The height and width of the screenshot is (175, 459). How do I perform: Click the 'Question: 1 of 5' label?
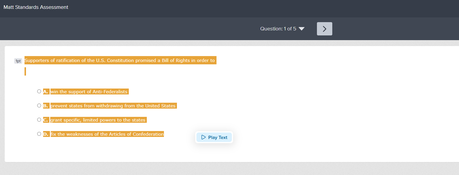(278, 29)
